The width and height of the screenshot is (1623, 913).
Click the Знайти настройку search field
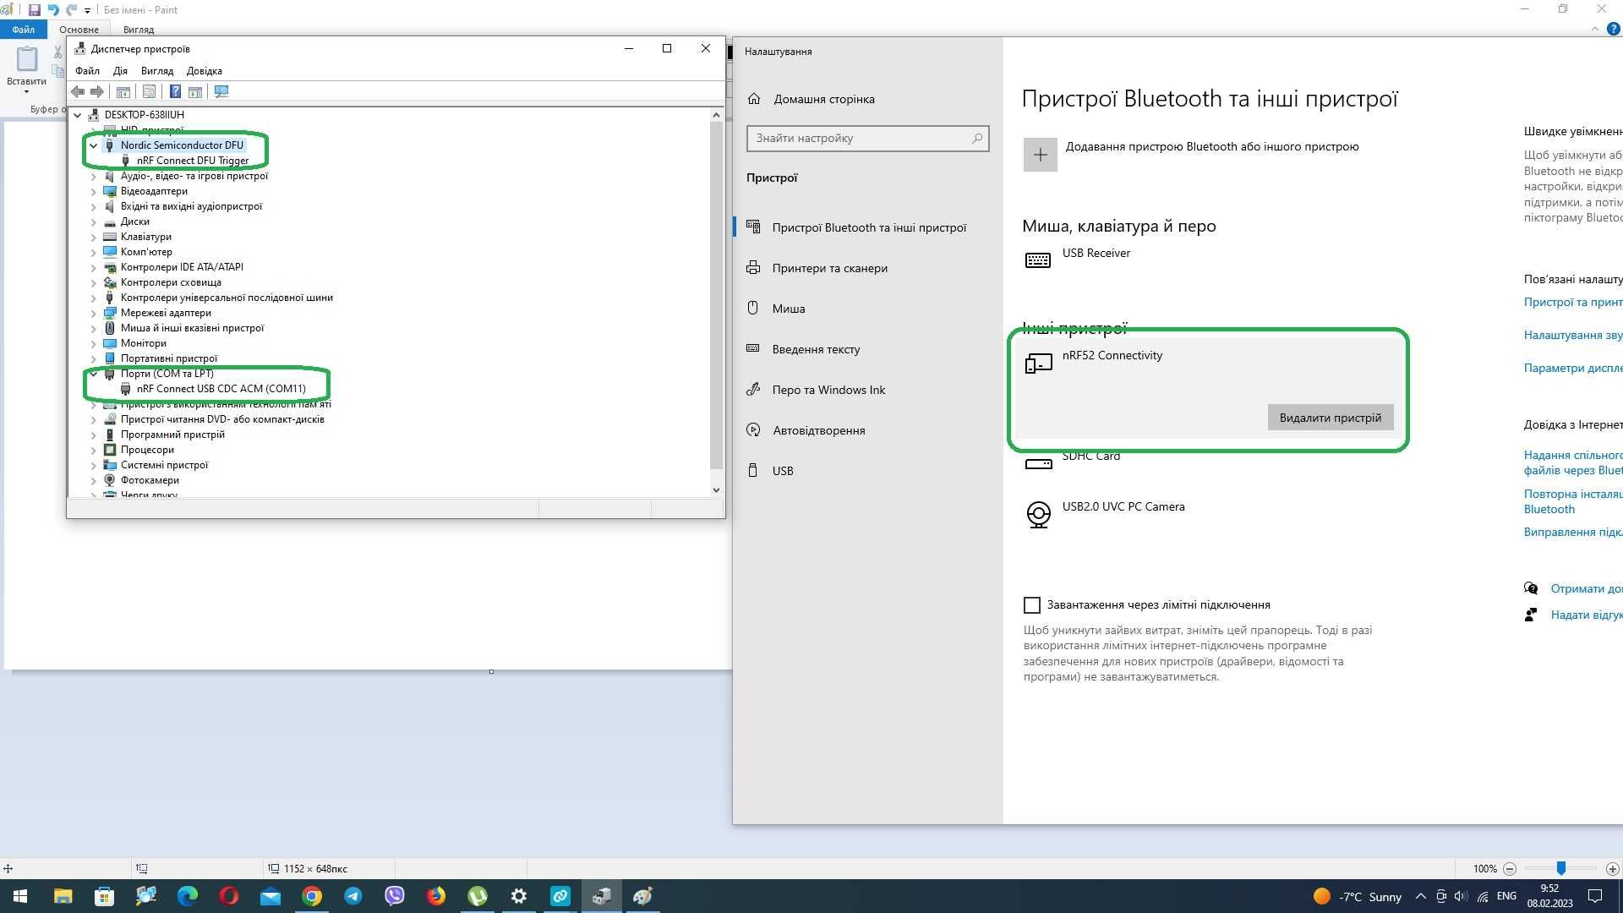(x=867, y=139)
